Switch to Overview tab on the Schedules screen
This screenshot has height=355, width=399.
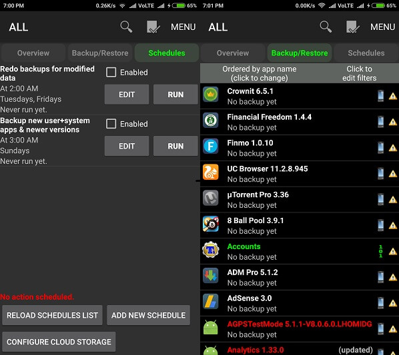[33, 53]
